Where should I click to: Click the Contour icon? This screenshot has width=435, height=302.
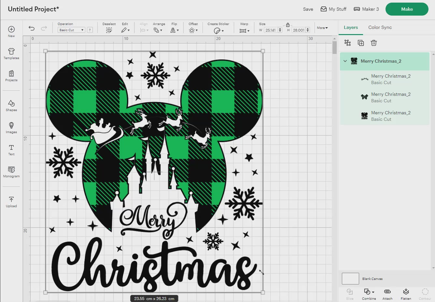(x=425, y=291)
